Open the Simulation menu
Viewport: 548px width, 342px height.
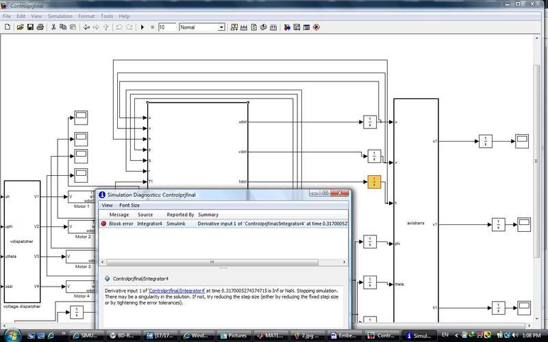pyautogui.click(x=60, y=16)
